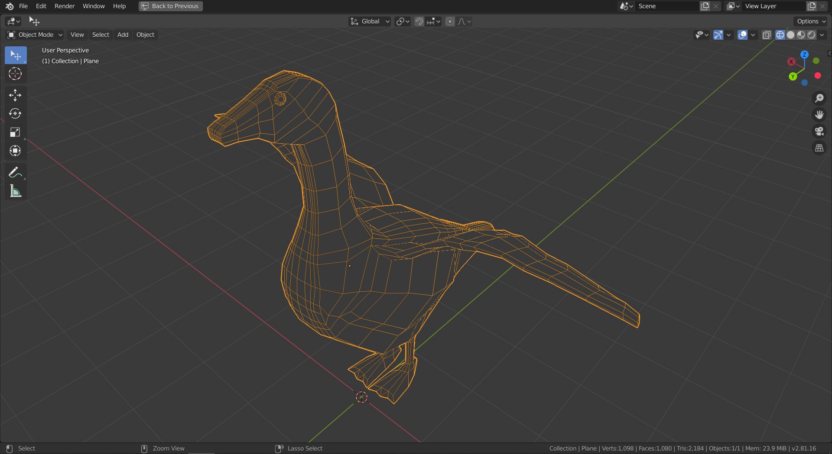Click the pan view hand gizmo
Image resolution: width=832 pixels, height=454 pixels.
[x=819, y=115]
